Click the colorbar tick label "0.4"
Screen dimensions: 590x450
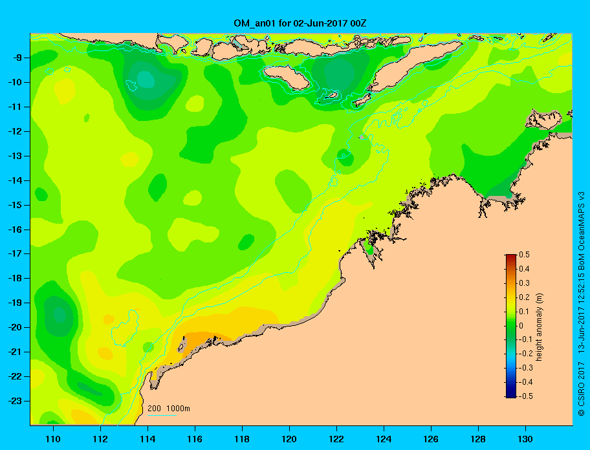[x=524, y=269]
